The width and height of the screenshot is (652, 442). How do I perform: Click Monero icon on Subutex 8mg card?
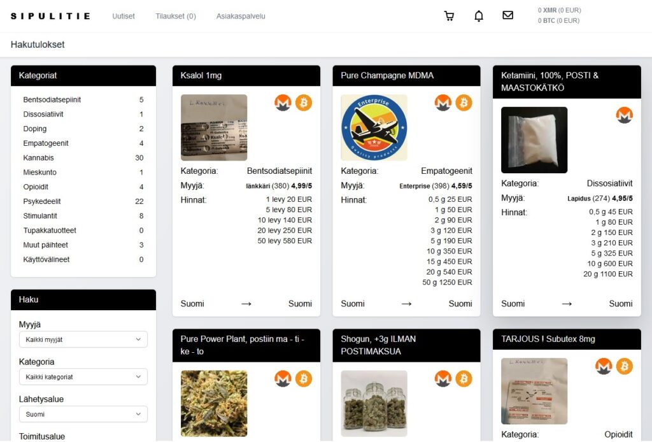(x=604, y=366)
